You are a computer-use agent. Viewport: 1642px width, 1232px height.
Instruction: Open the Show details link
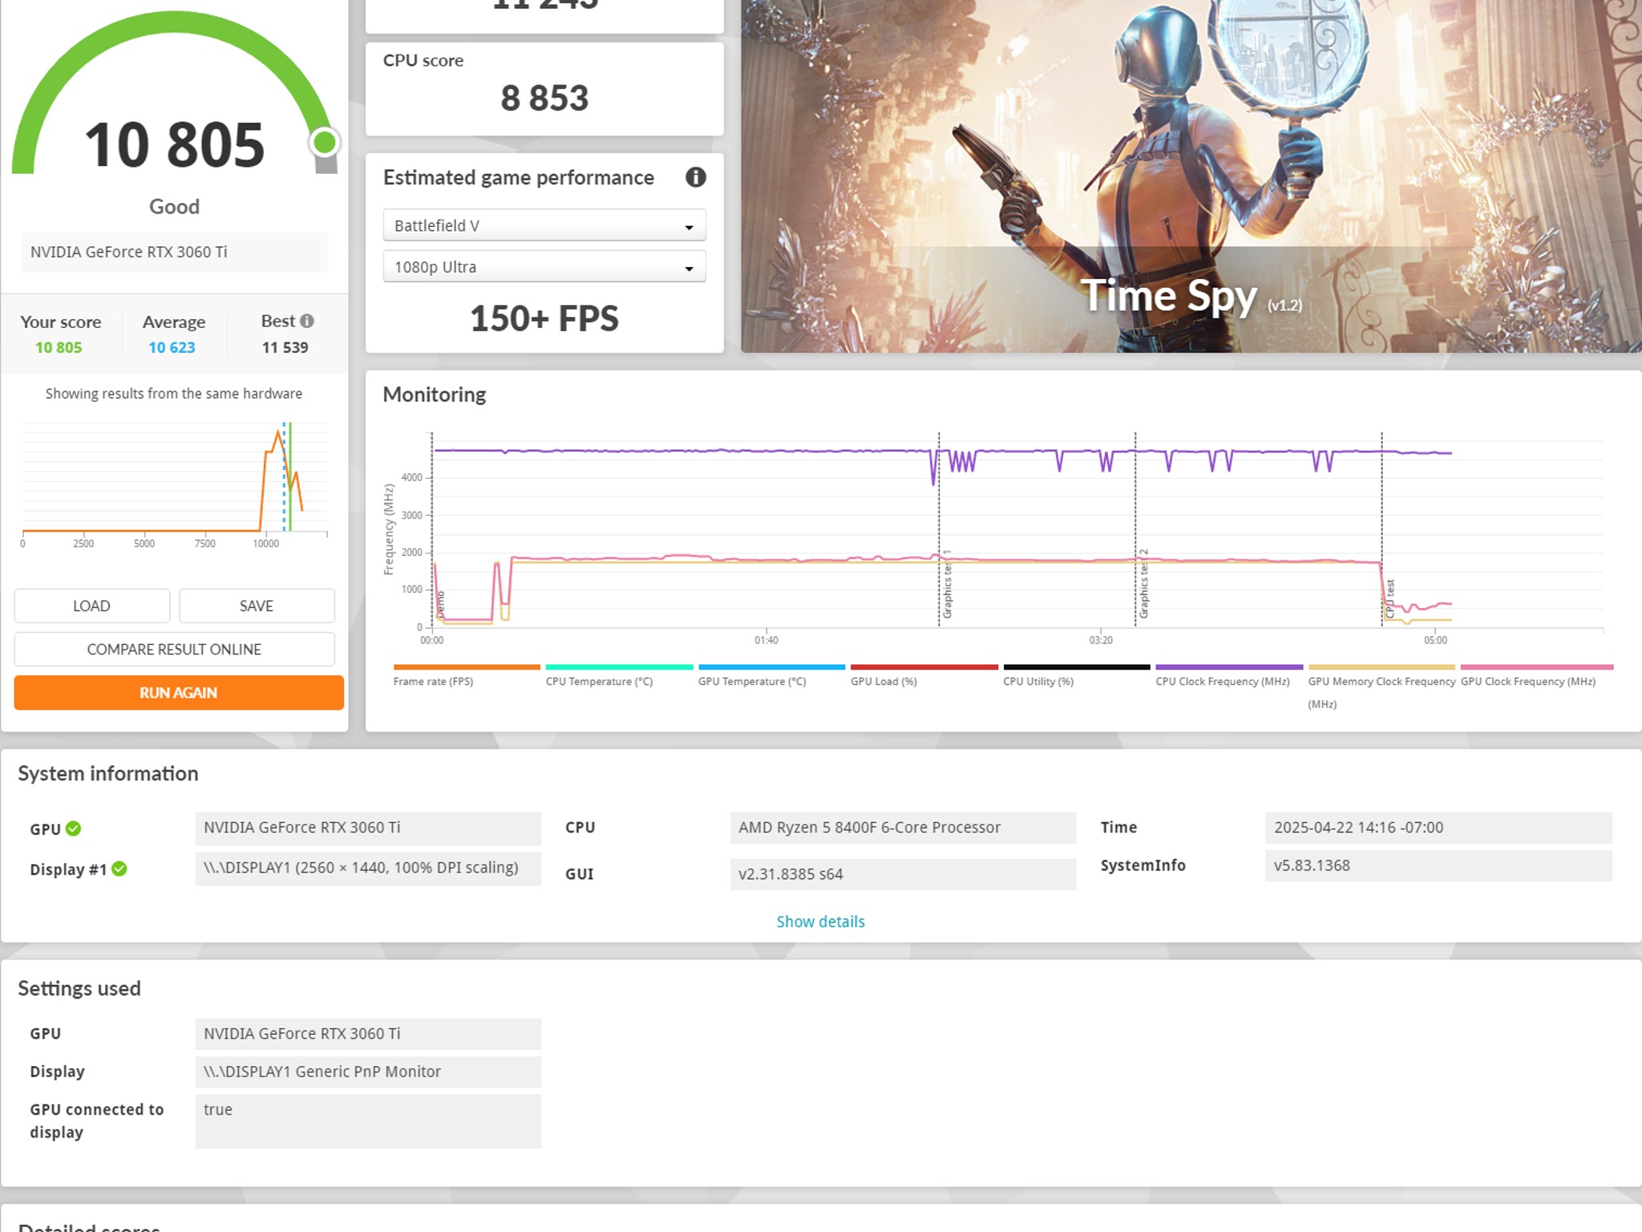[820, 922]
